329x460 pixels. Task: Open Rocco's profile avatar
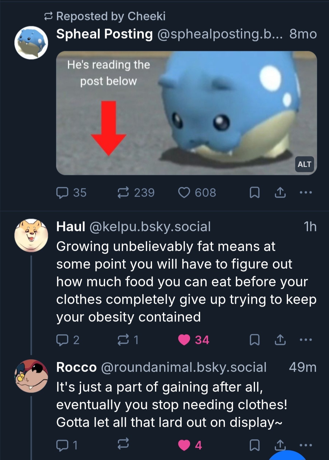31,376
